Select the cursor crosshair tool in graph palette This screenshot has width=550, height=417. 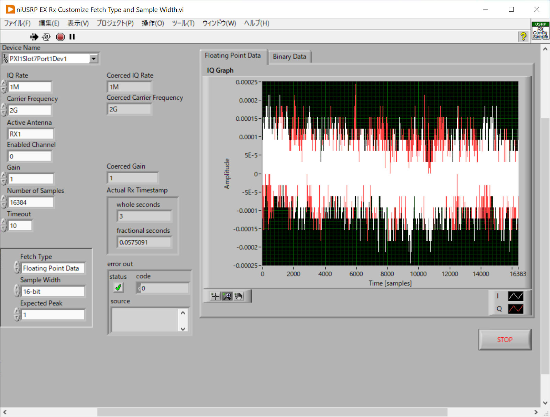coord(216,296)
